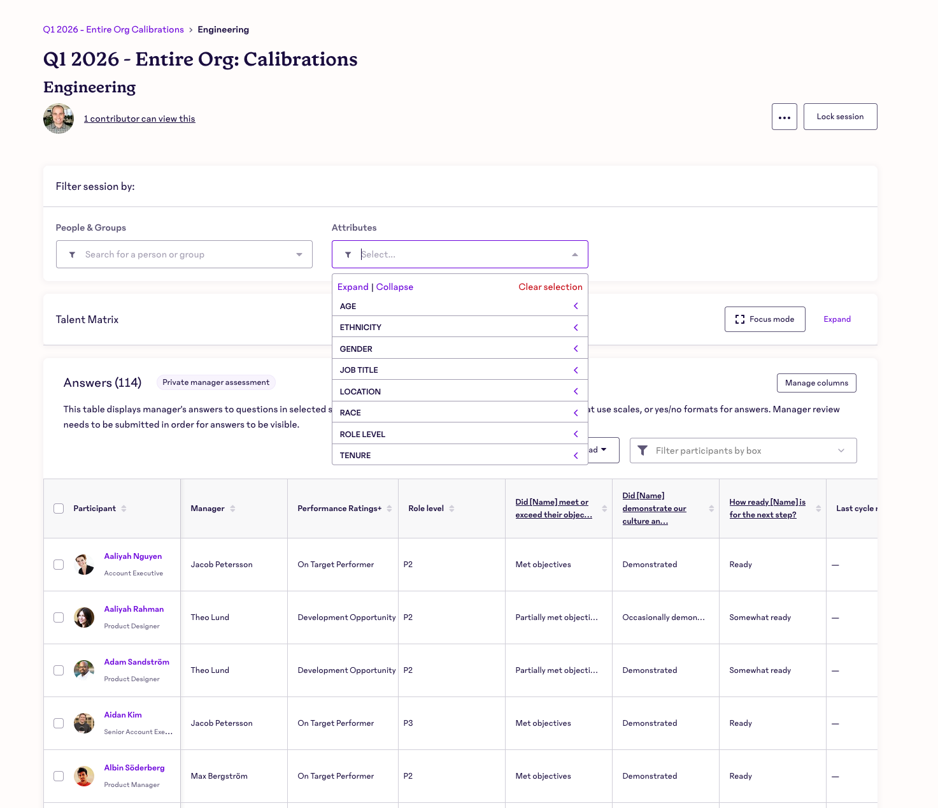This screenshot has width=938, height=808.
Task: Open Filter participants by box dropdown
Action: click(x=743, y=451)
